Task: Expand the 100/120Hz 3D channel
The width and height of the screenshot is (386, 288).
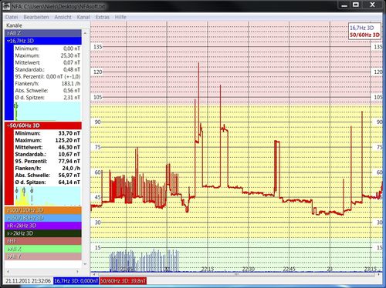Action: [43, 210]
